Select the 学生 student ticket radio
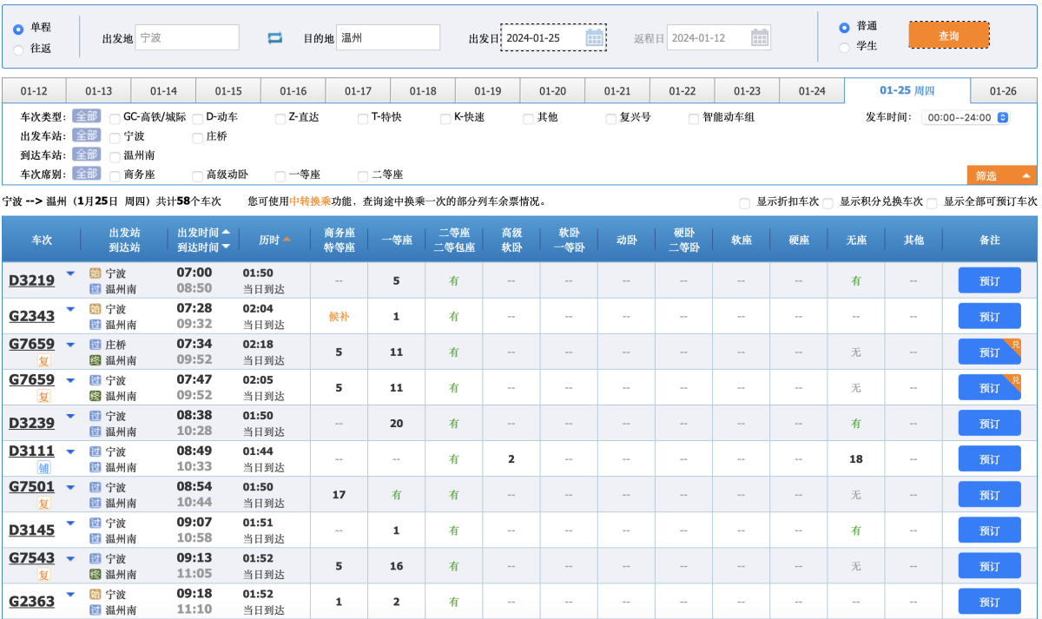The height and width of the screenshot is (619, 1042). 844,47
